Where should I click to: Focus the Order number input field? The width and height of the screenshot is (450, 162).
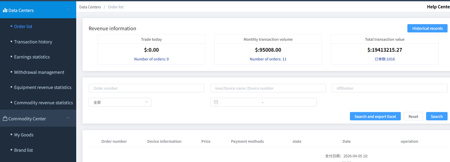[146, 88]
